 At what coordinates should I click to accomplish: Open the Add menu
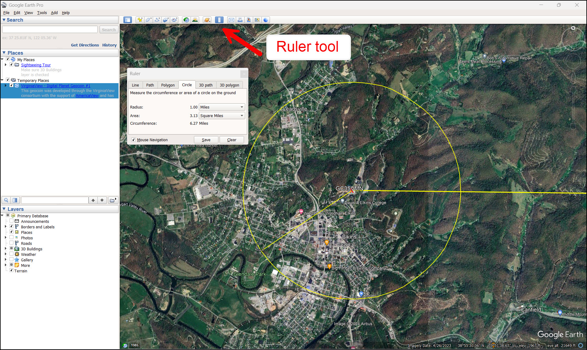point(54,13)
